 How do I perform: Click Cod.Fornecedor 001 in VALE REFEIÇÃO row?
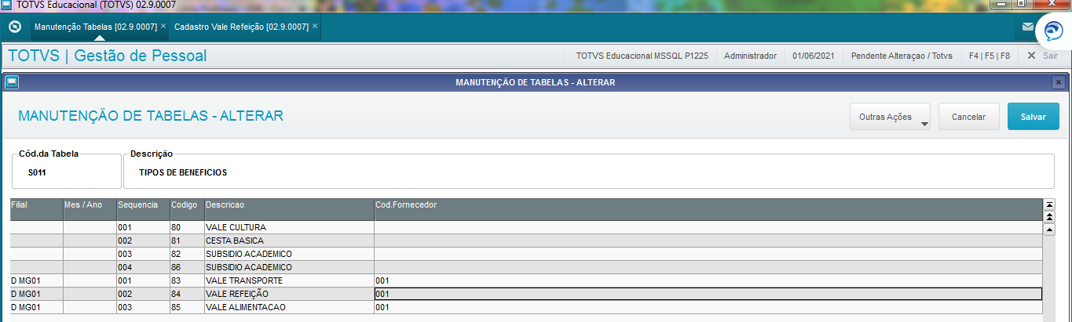[708, 295]
